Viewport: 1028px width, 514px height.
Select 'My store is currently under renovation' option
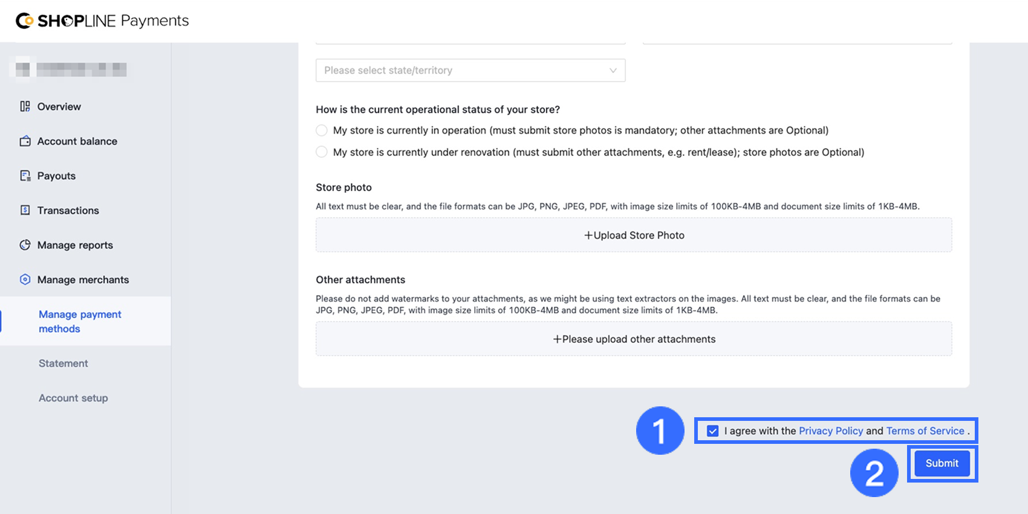coord(322,152)
